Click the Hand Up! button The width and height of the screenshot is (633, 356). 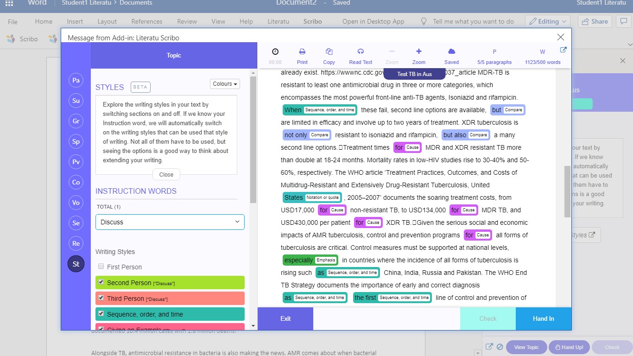tap(569, 347)
